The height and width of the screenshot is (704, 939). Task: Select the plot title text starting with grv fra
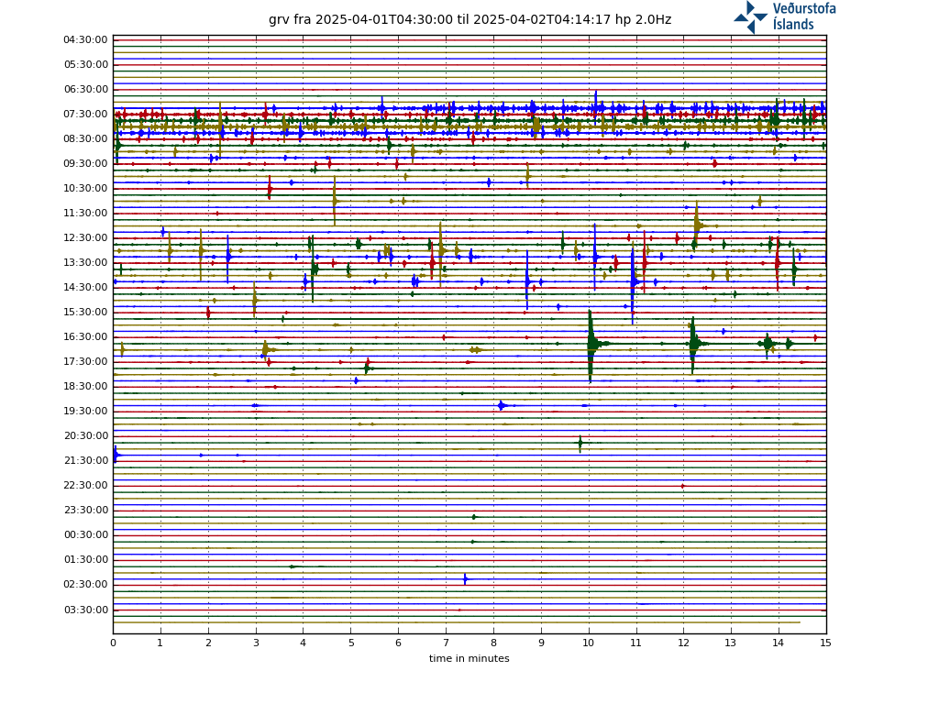[470, 20]
